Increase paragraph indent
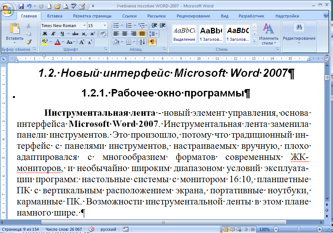Viewport: 333px width, 233px height. [163, 26]
